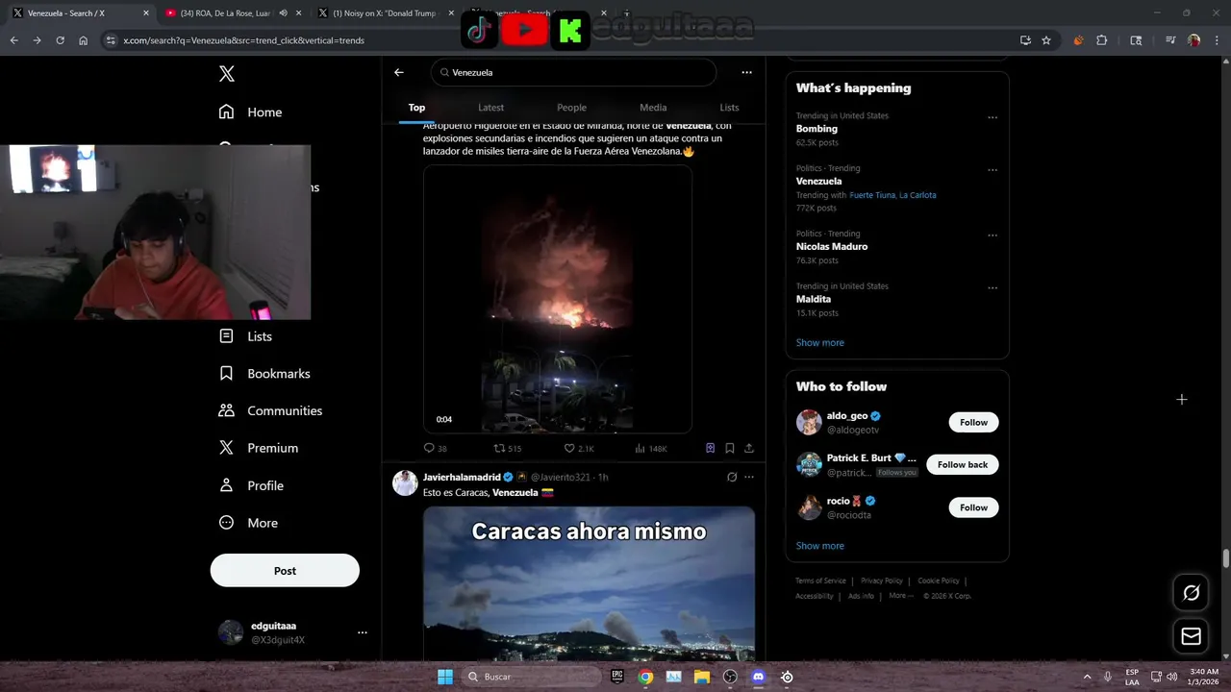This screenshot has width=1231, height=692.
Task: Click the Chrome address bar URL
Action: pyautogui.click(x=243, y=40)
